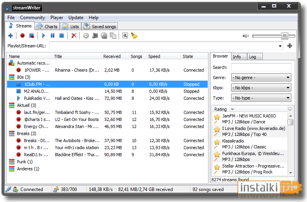Click the volume slider handle
The height and width of the screenshot is (202, 307).
284,36
